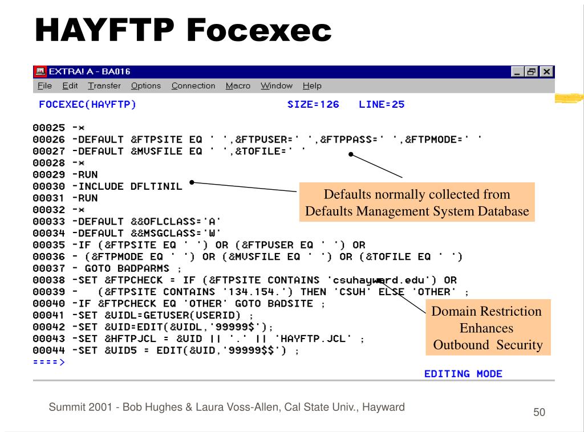Click the EXTRA! A - BA016 title text
Viewport: 584px width, 432px height.
click(x=90, y=71)
